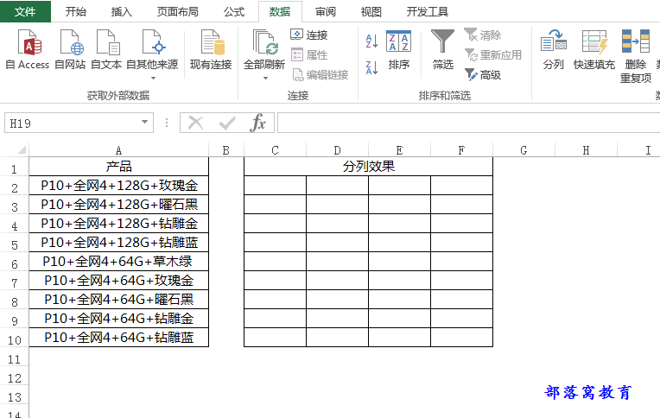Image resolution: width=660 pixels, height=418 pixels.
Task: Select column C header
Action: point(275,150)
